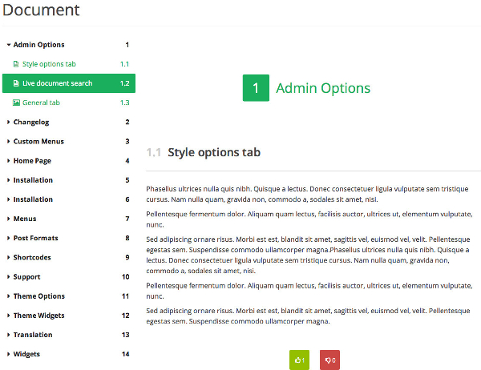Click the green section number 1 badge
Screen dimensions: 481x370
[x=256, y=88]
